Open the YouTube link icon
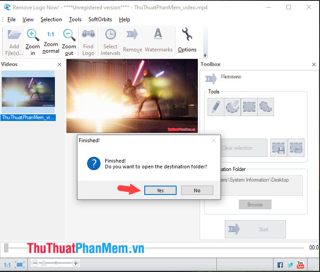Image resolution: width=320 pixels, height=272 pixels. [x=300, y=265]
